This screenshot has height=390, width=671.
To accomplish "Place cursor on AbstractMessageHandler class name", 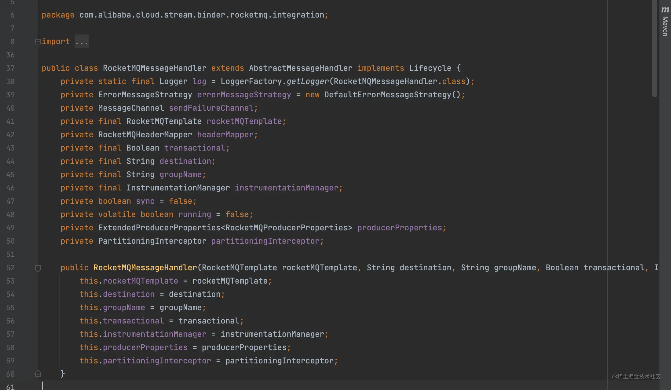I will (300, 68).
